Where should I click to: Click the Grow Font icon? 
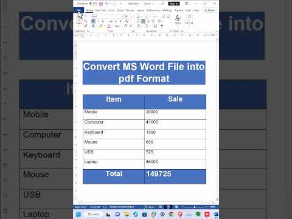click(x=126, y=26)
